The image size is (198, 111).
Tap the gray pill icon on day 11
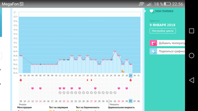coord(60,93)
